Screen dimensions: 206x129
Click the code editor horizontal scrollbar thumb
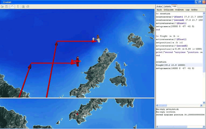coord(163,105)
